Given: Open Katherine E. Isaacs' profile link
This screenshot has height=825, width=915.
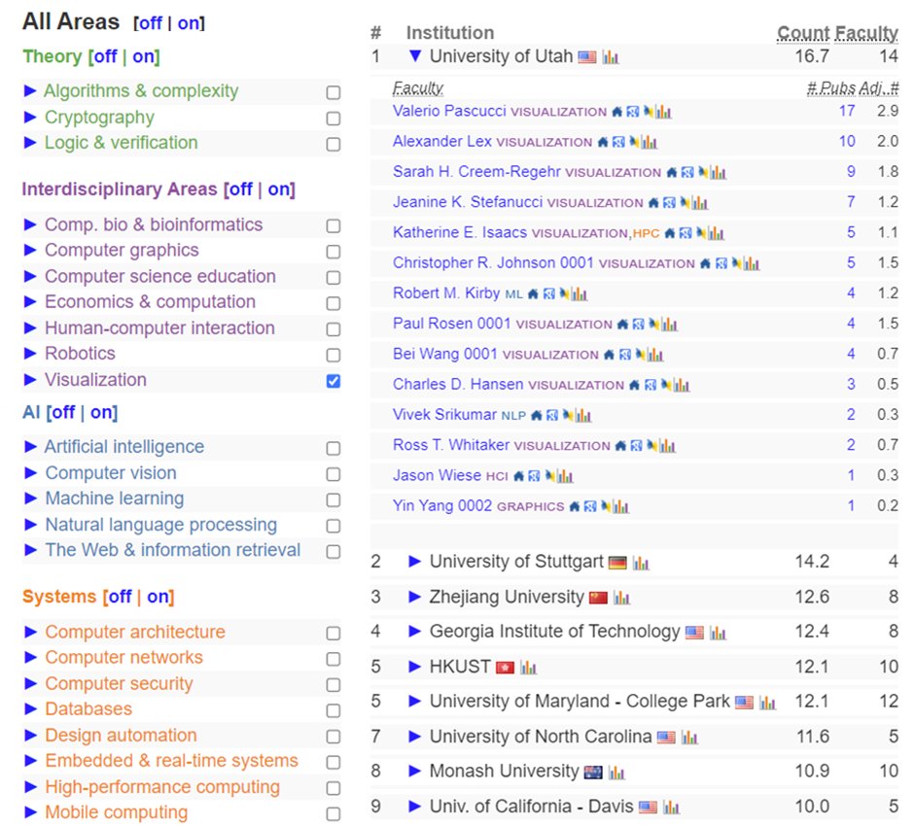Looking at the screenshot, I should (x=460, y=232).
